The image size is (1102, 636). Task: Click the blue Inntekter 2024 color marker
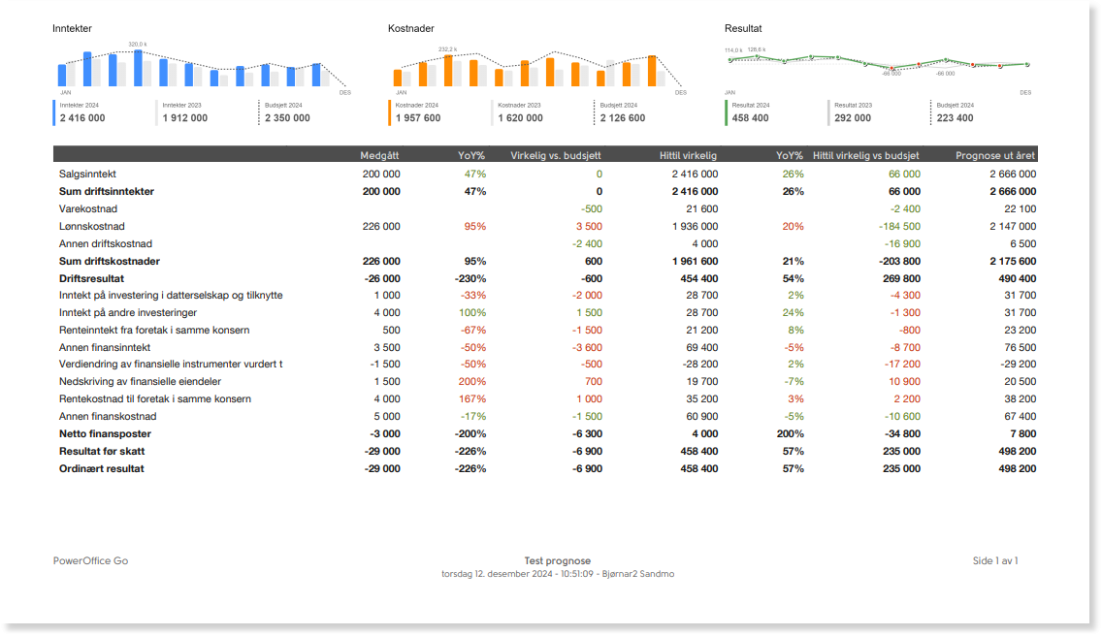(x=54, y=112)
